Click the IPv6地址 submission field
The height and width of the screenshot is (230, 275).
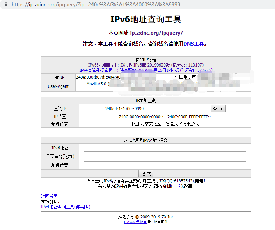pos(165,148)
